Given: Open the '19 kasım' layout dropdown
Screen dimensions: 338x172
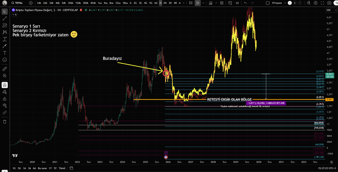Looking at the screenshot, I should (278, 3).
